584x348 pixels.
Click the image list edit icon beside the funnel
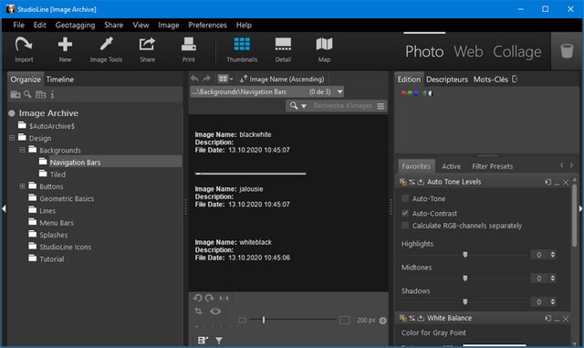tap(203, 340)
